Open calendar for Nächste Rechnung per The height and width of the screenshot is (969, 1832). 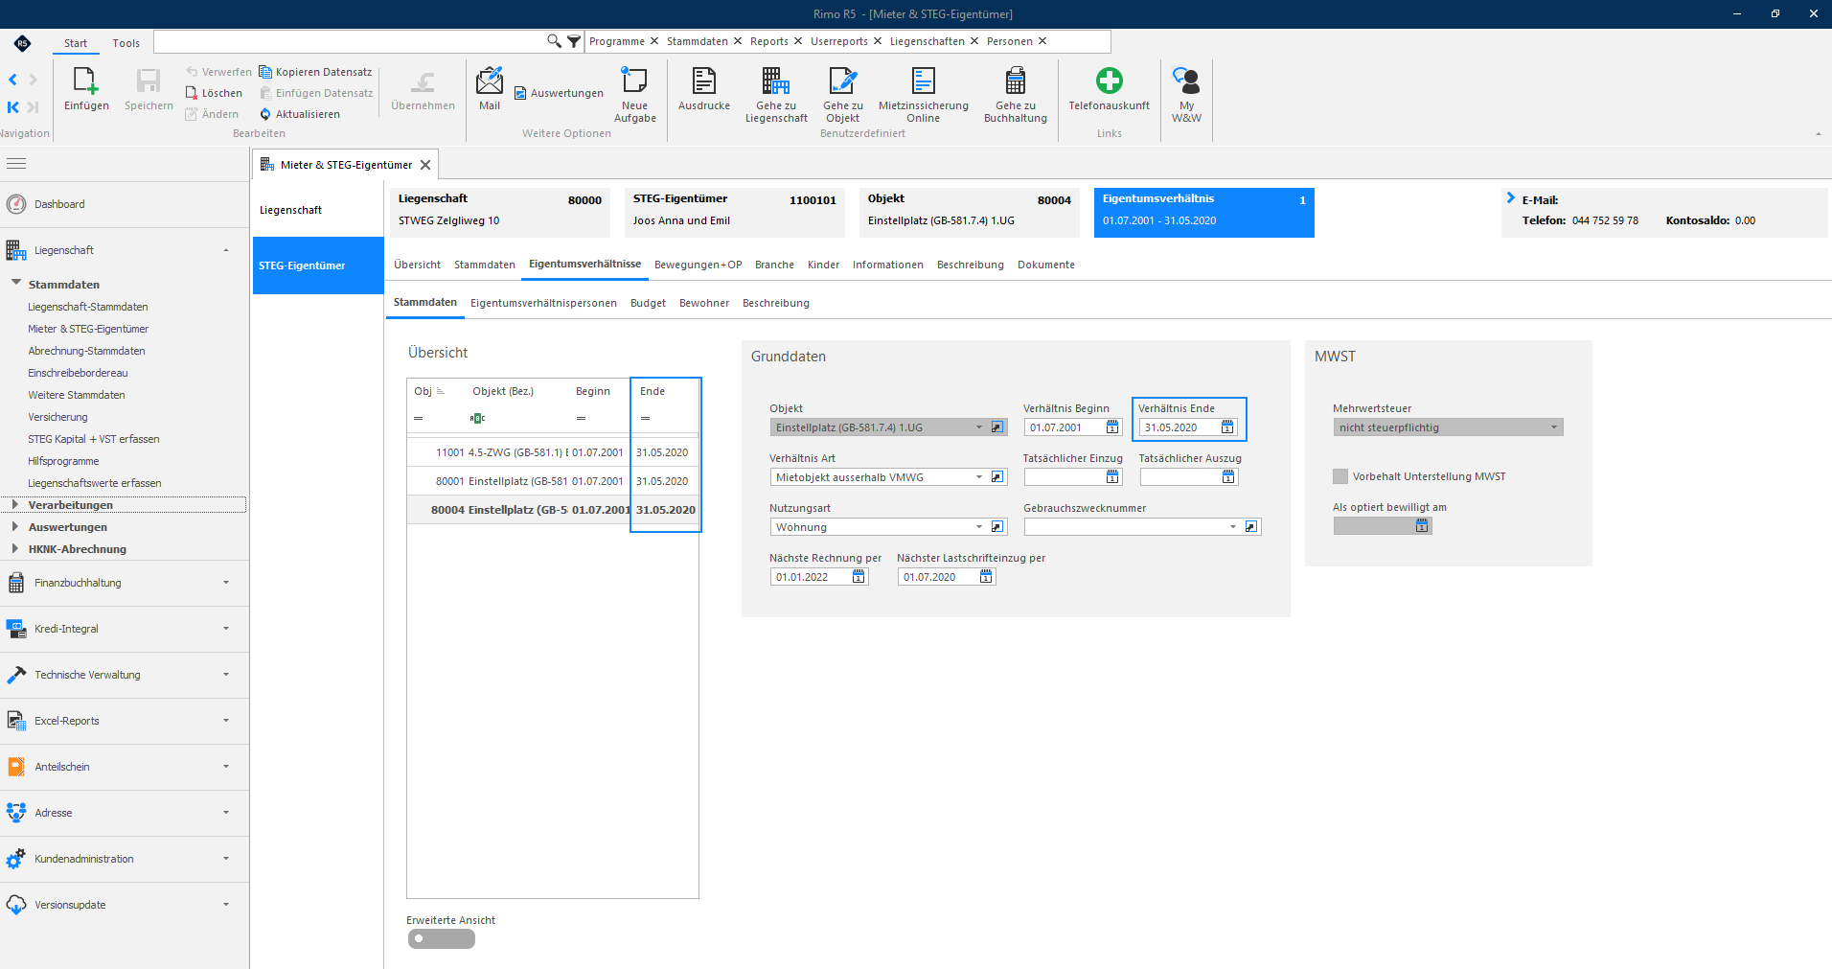point(859,577)
